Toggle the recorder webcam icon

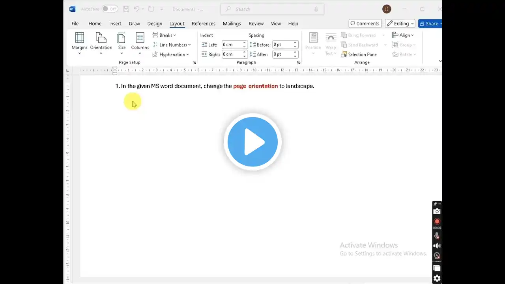pos(437,256)
